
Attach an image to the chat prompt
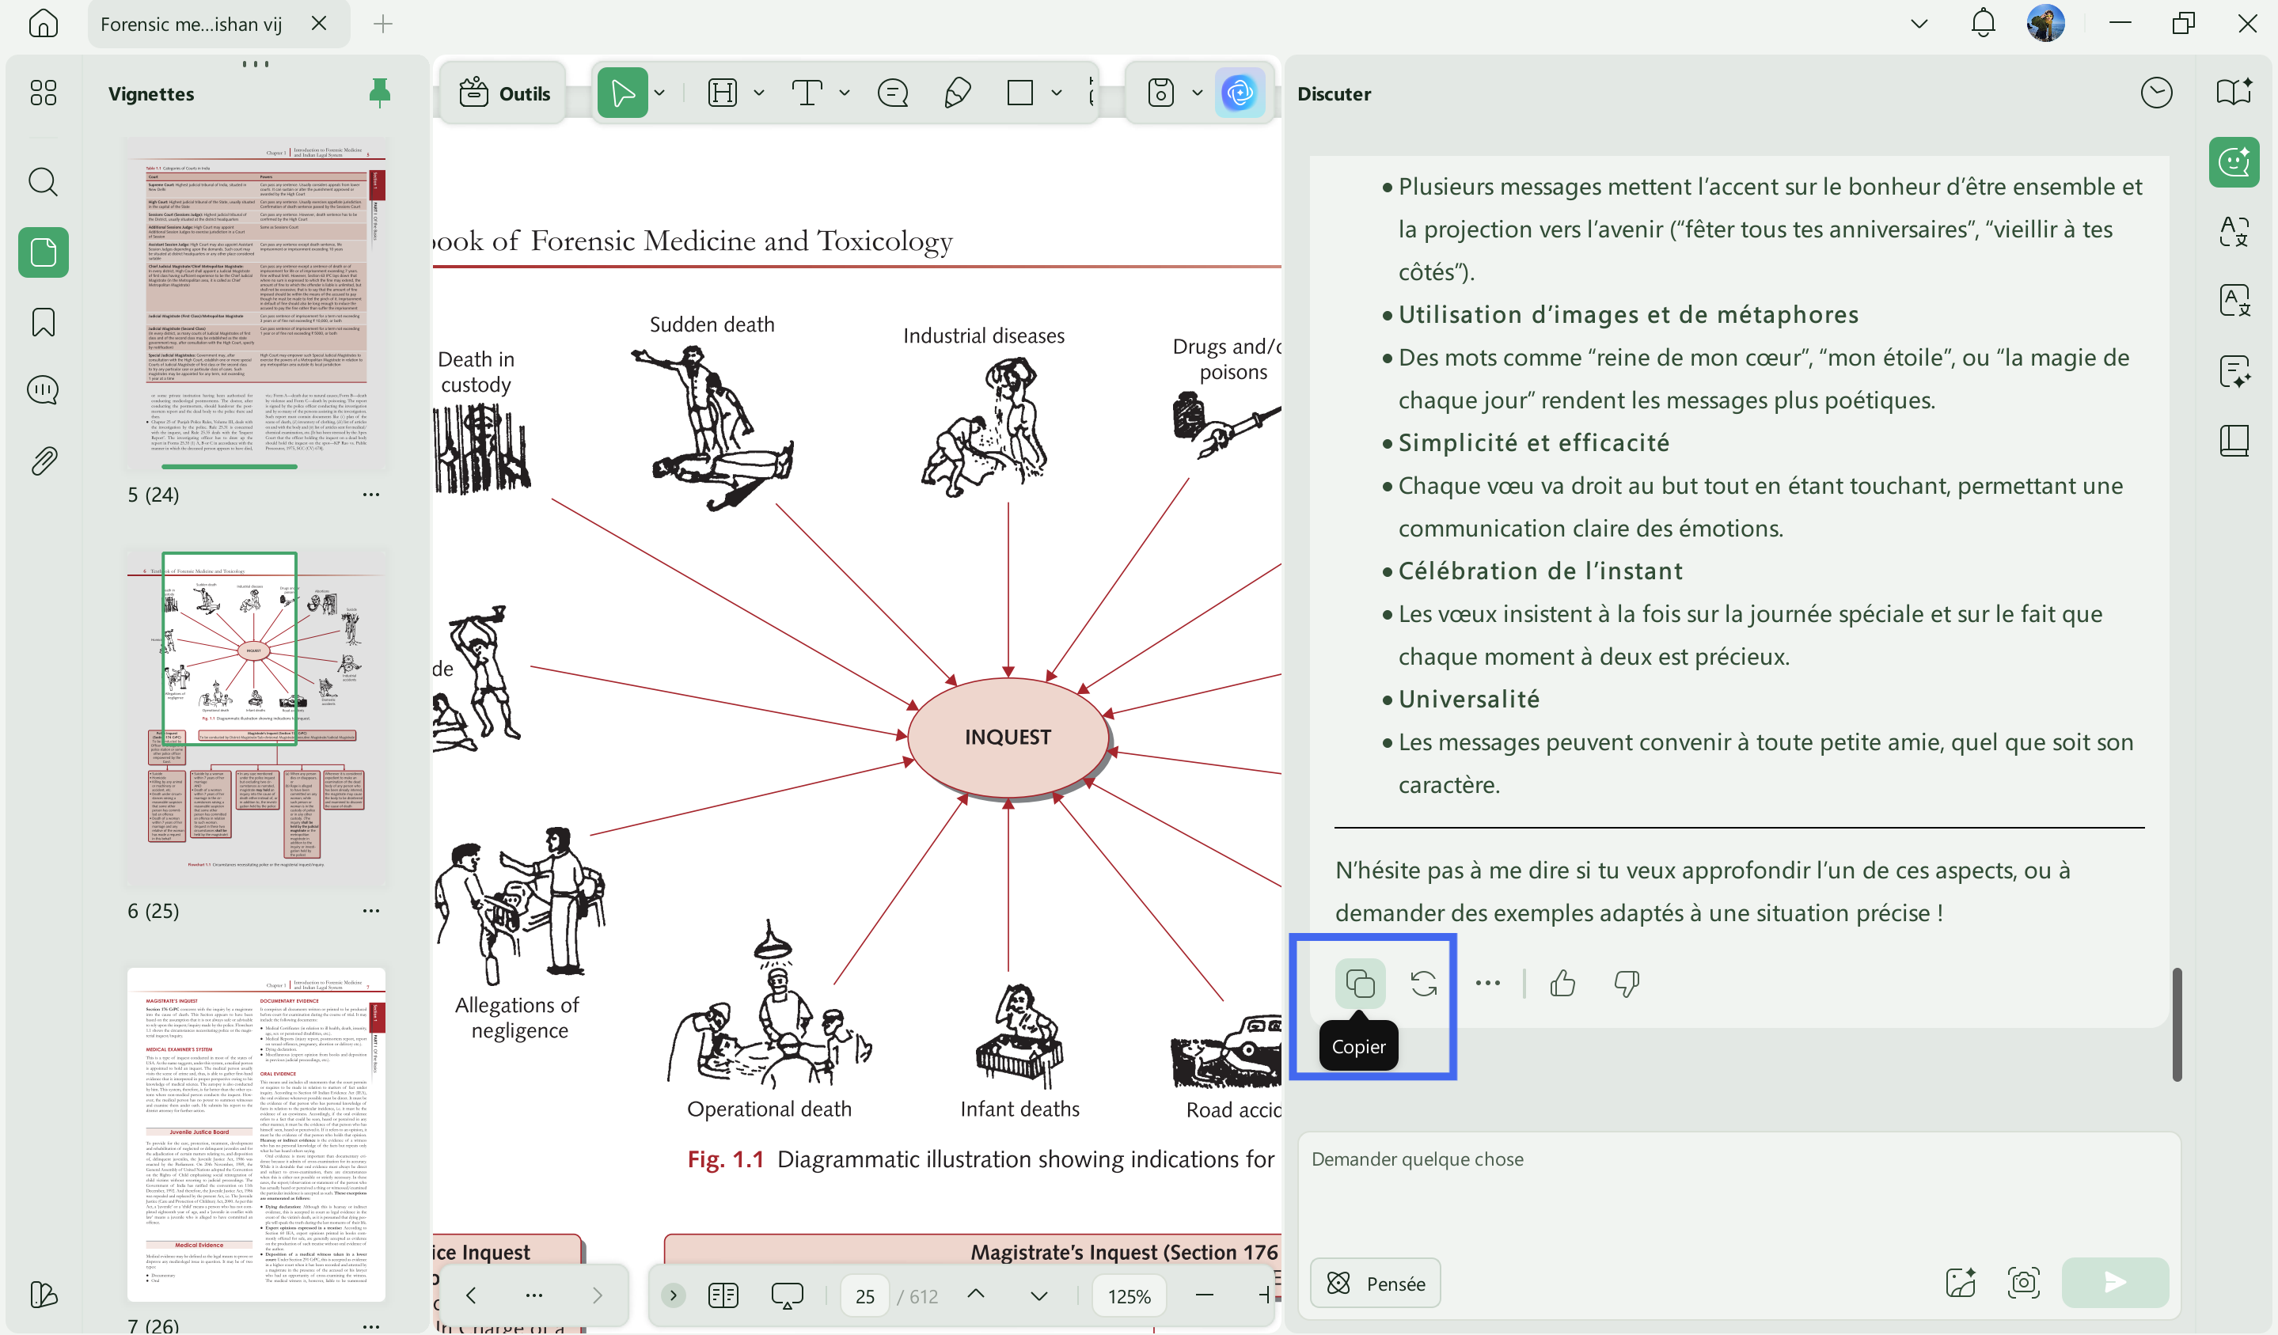pos(1960,1283)
